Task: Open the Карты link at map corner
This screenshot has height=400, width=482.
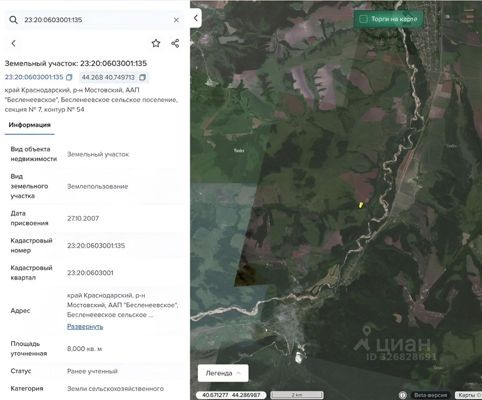Action: click(468, 395)
